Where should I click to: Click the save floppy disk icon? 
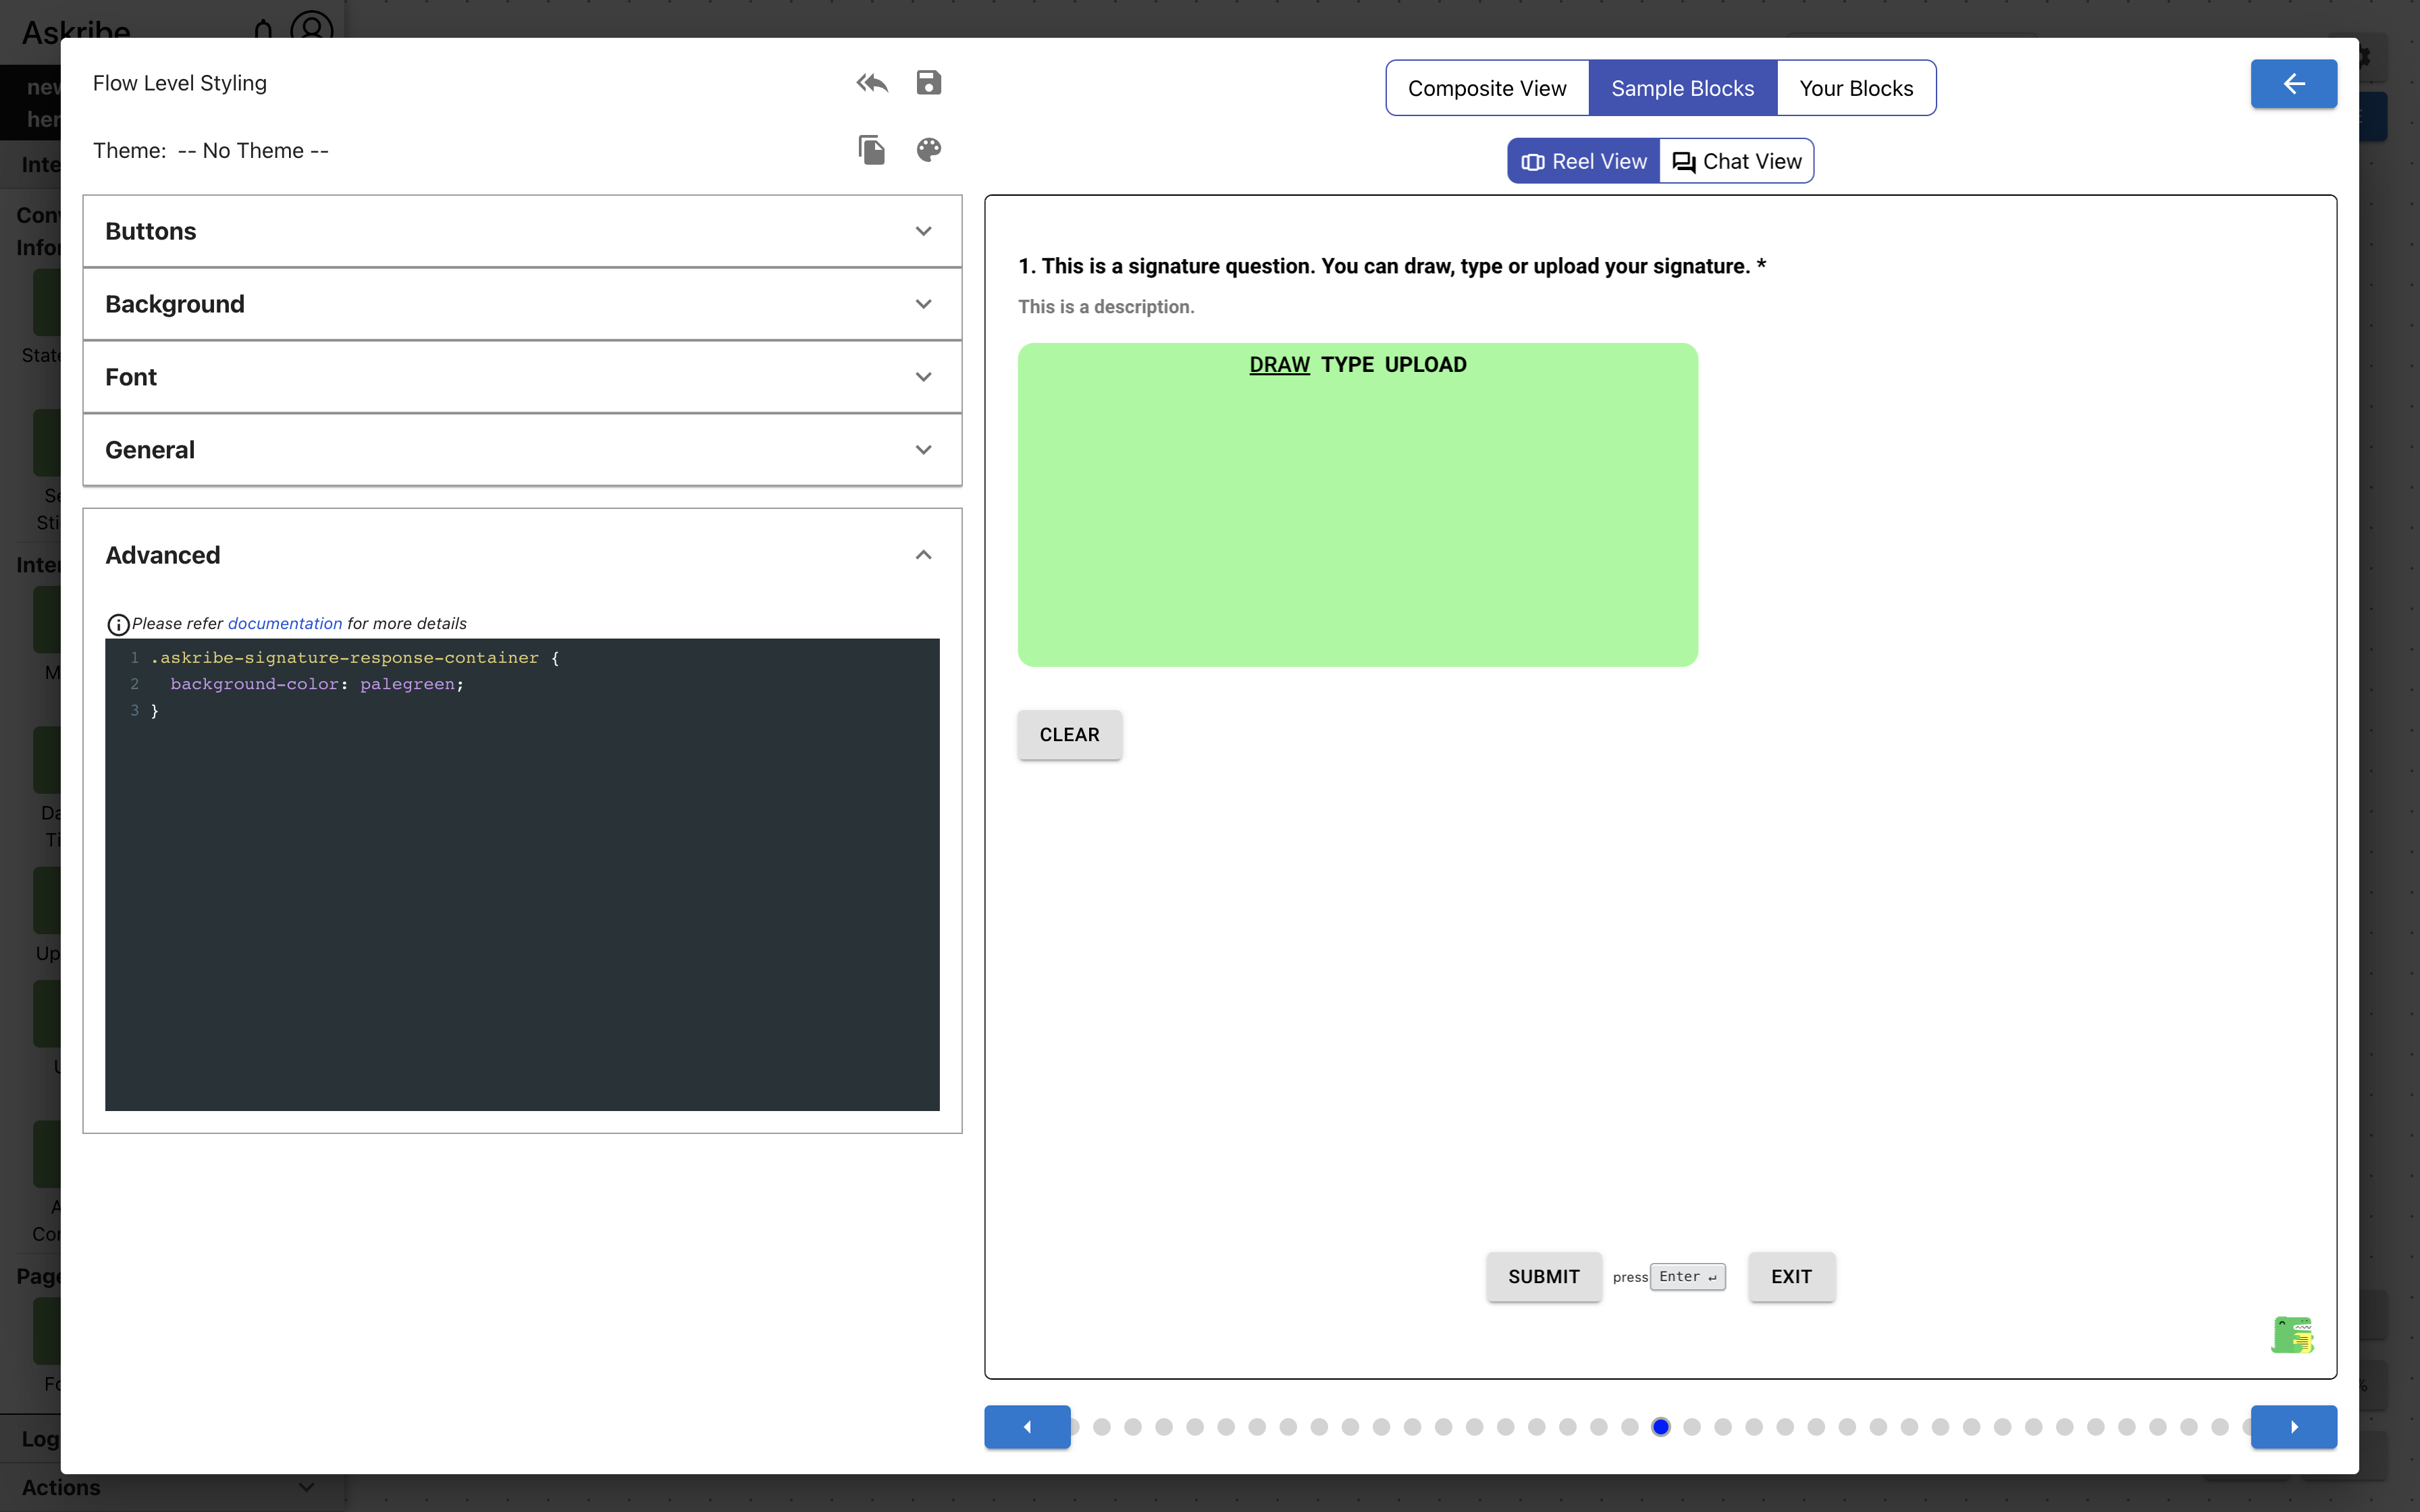click(928, 83)
